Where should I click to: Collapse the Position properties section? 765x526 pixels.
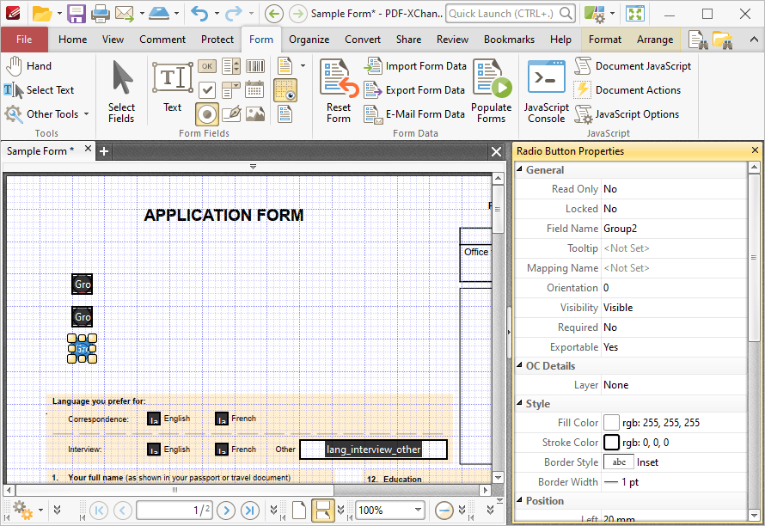519,500
